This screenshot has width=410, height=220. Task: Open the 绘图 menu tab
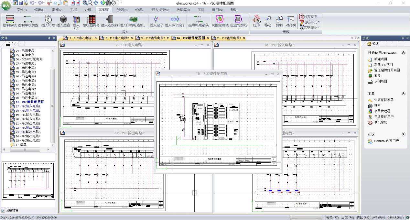[122, 10]
